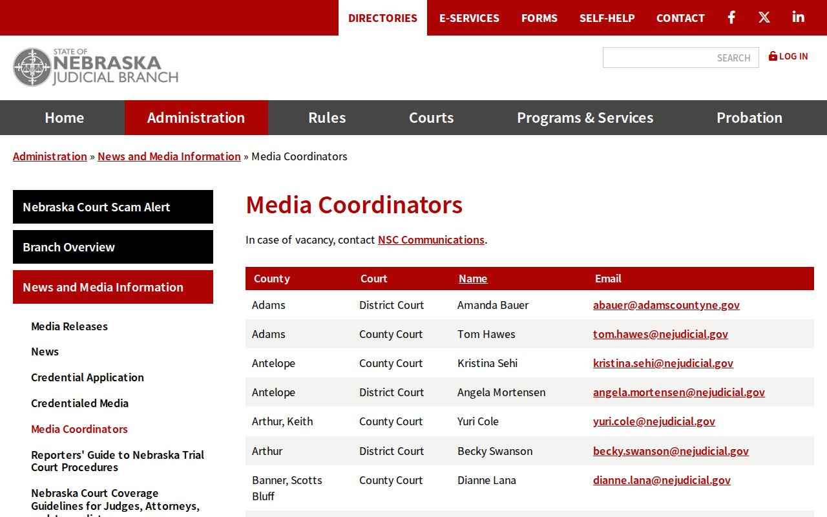Email yuri.cole@nejudicial.gov

coord(654,421)
